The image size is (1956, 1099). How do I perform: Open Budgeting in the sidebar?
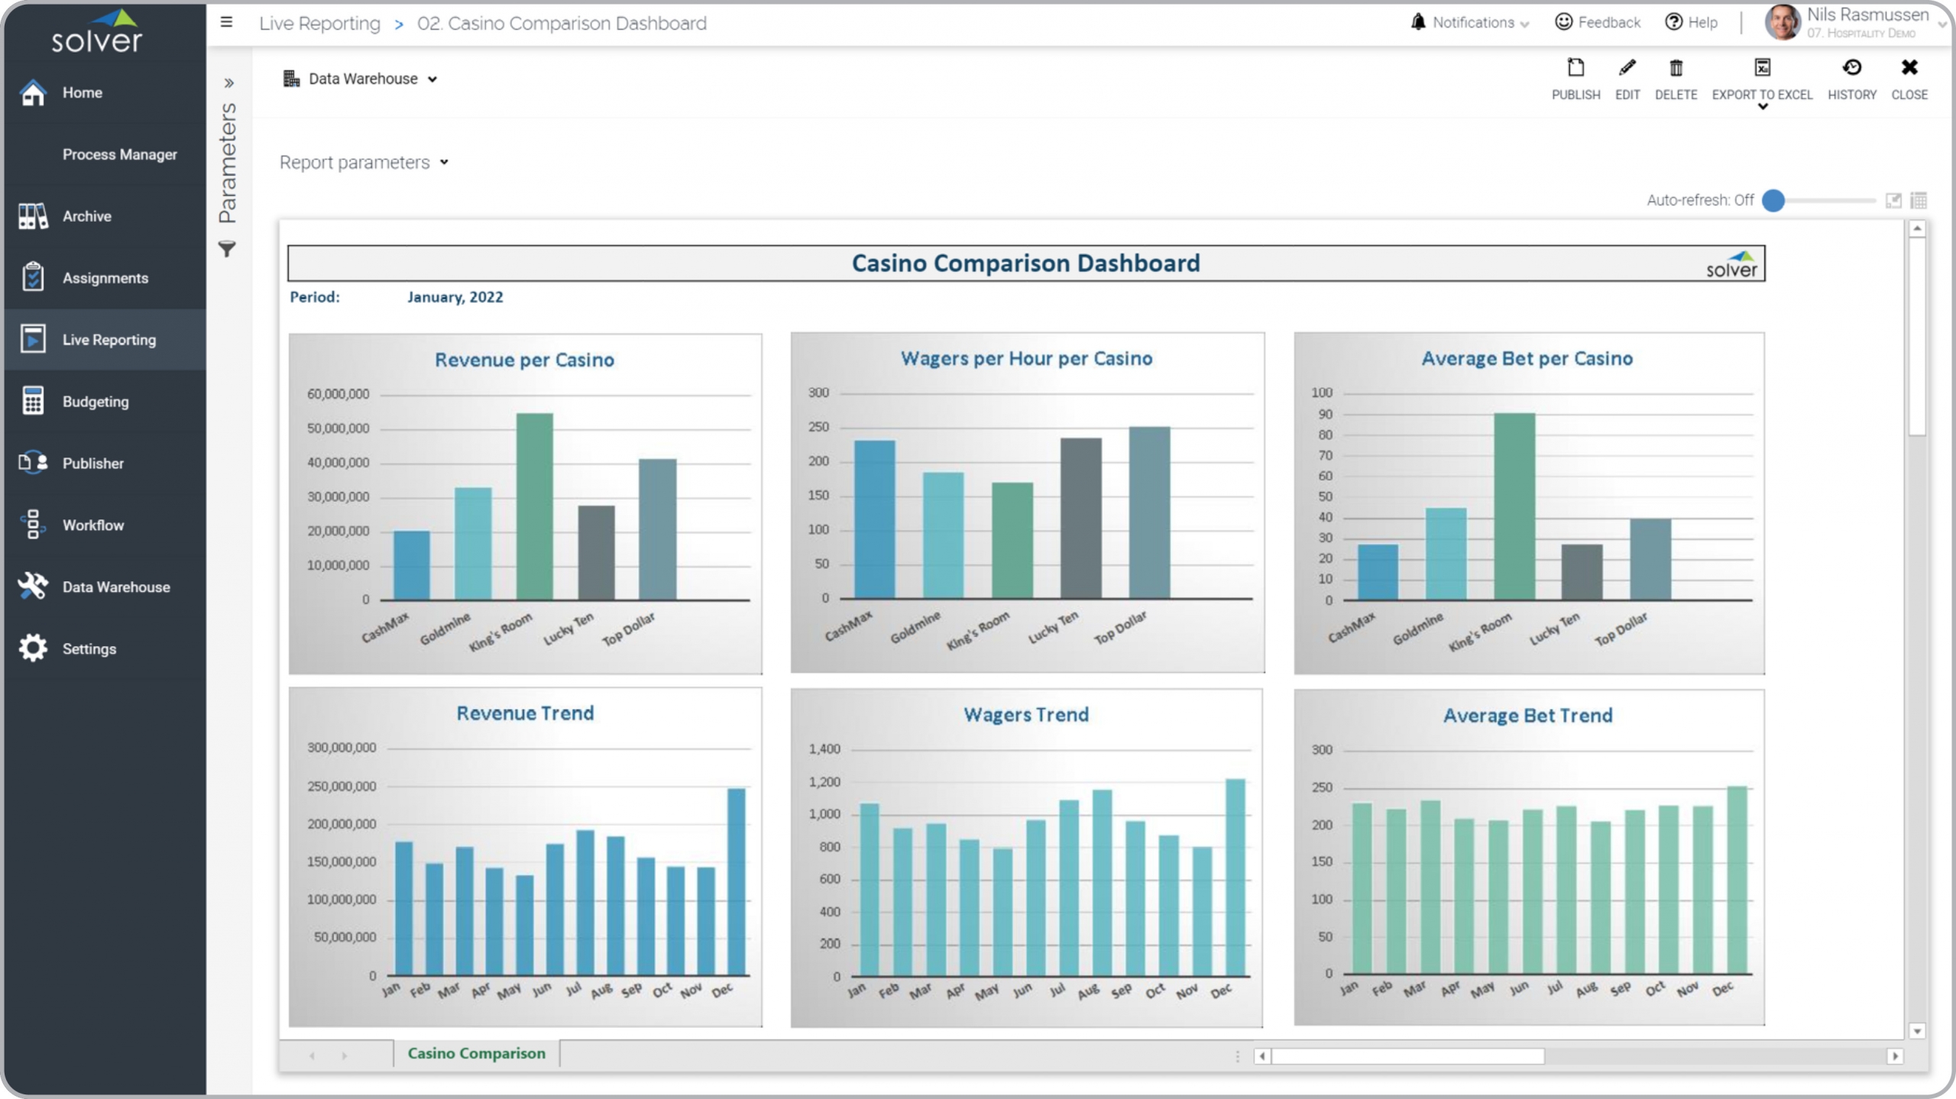coord(96,402)
